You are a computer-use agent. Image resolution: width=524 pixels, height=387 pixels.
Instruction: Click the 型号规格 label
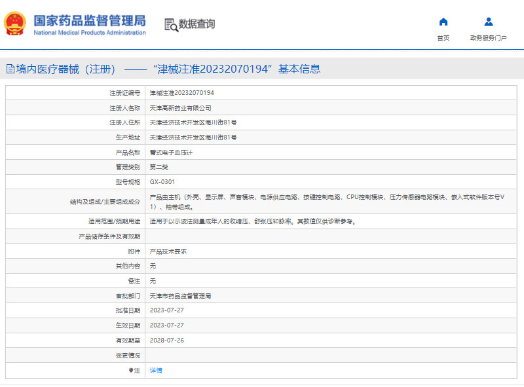point(128,182)
